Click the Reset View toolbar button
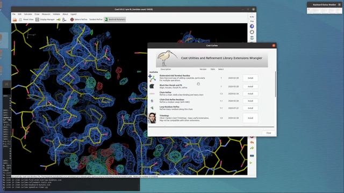This screenshot has width=344, height=193. pyautogui.click(x=26, y=19)
